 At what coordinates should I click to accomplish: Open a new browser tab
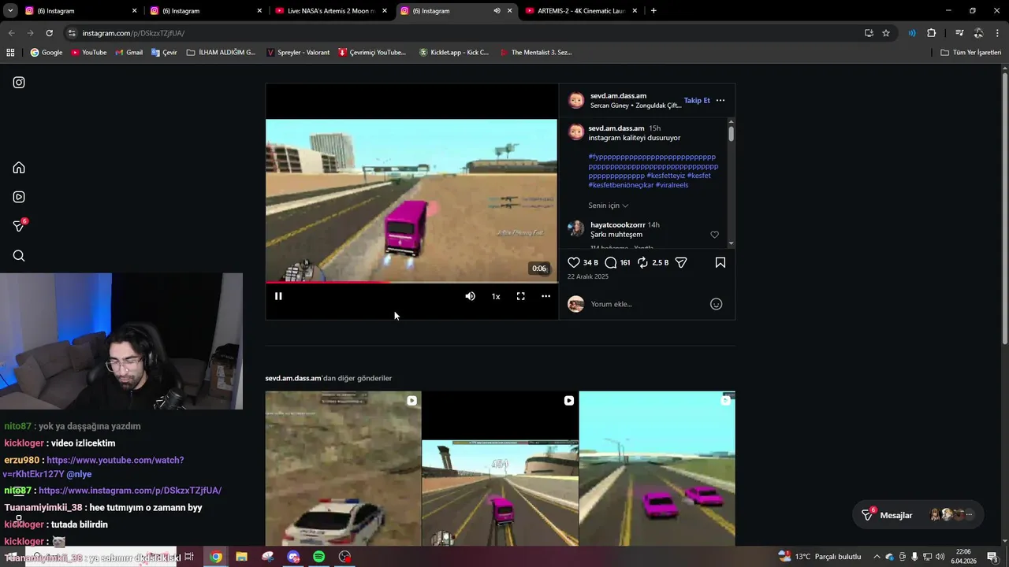[x=653, y=11]
